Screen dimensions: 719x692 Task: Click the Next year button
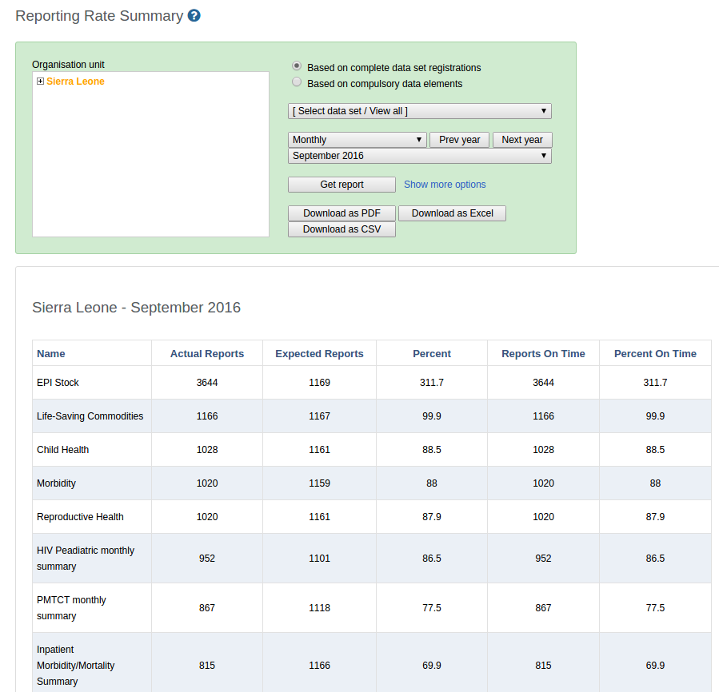[522, 140]
